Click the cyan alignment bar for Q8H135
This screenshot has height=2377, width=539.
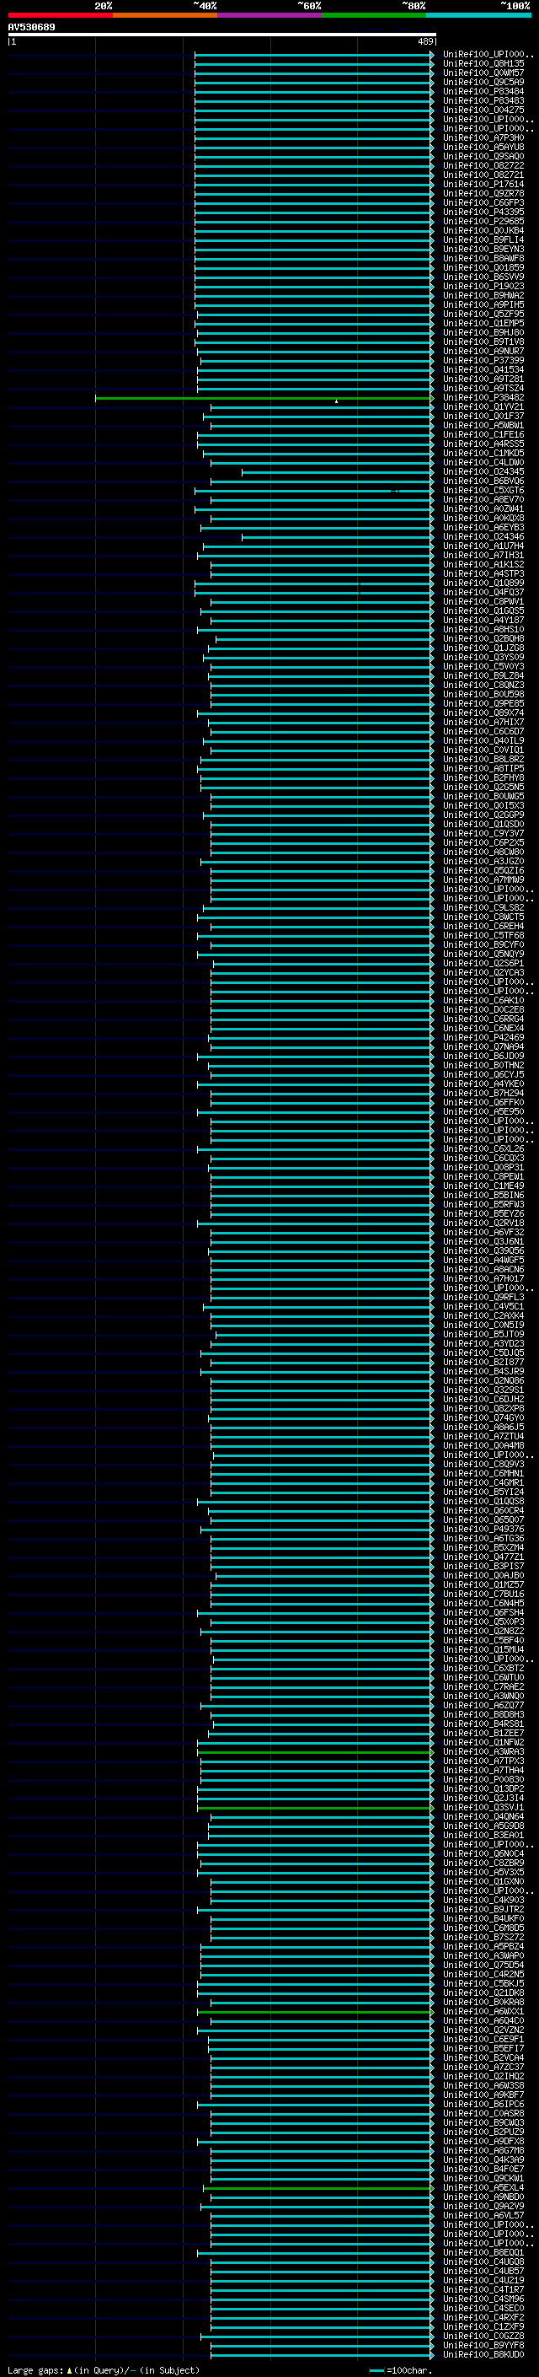[314, 65]
